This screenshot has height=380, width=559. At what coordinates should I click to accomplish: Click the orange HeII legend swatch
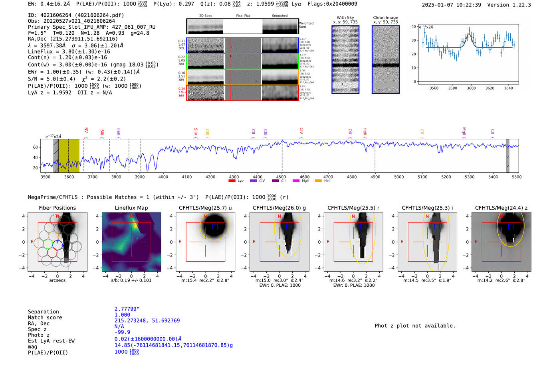point(318,181)
